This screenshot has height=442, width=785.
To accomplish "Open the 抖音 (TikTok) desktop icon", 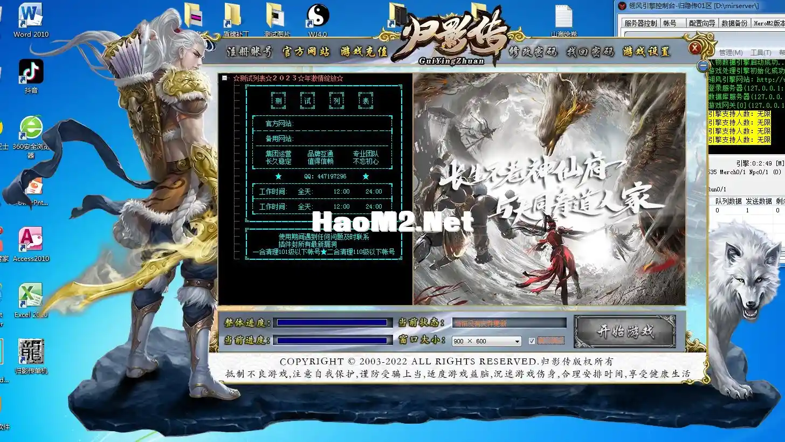I will tap(31, 76).
